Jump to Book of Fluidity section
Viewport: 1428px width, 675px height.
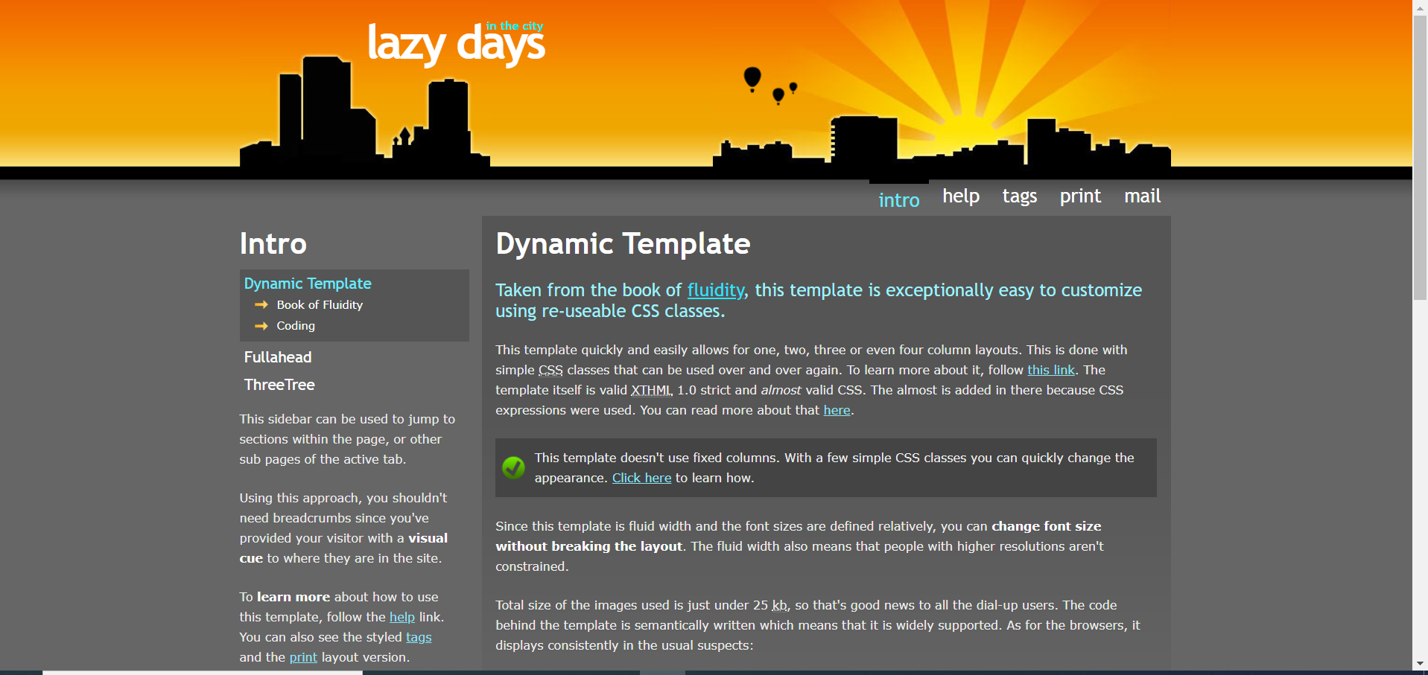tap(320, 305)
